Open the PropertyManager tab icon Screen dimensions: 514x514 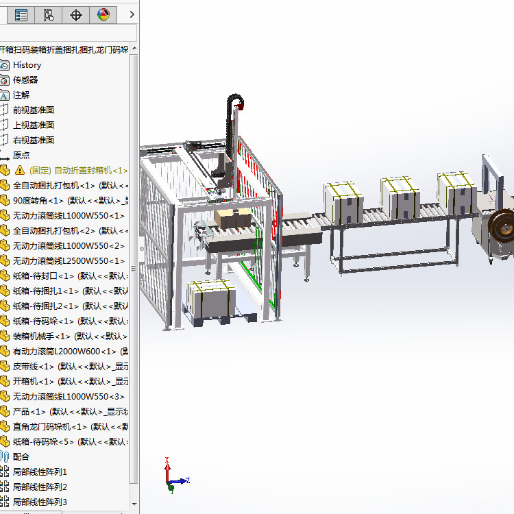click(x=21, y=15)
